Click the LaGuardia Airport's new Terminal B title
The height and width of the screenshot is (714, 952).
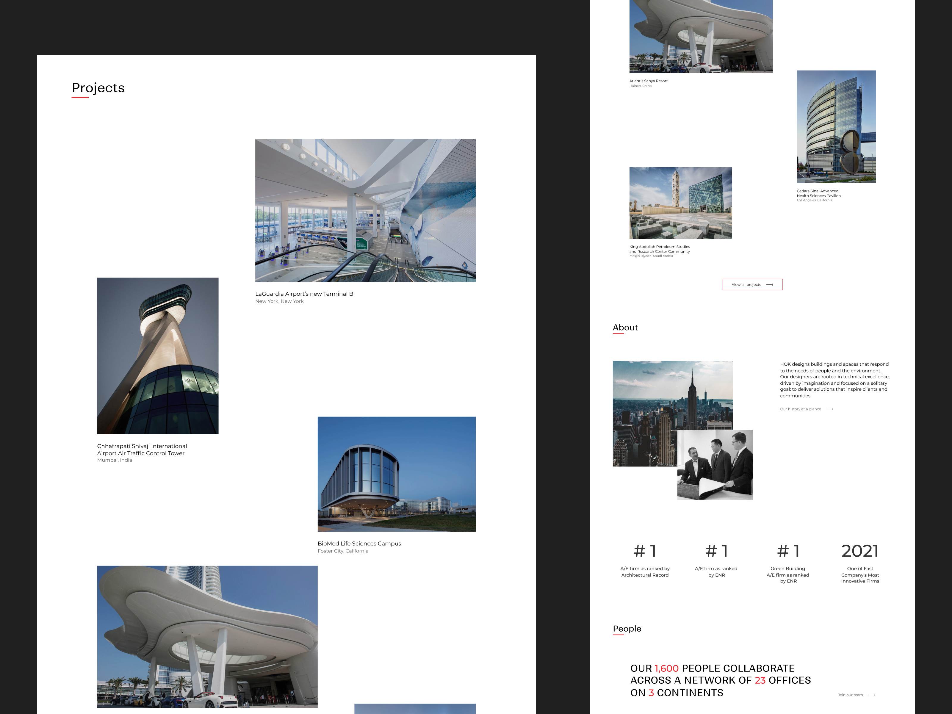[x=304, y=294]
